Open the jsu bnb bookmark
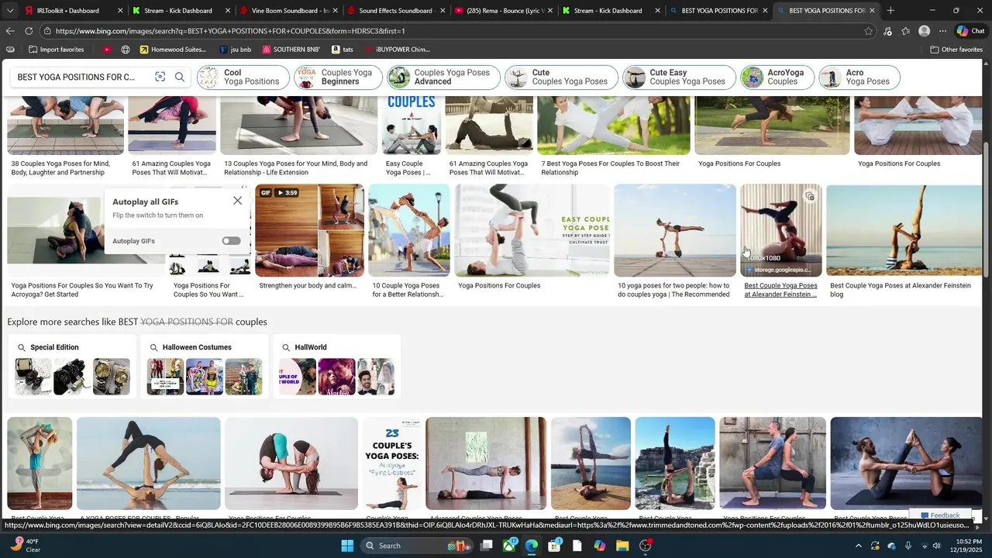The width and height of the screenshot is (992, 558). click(x=236, y=50)
